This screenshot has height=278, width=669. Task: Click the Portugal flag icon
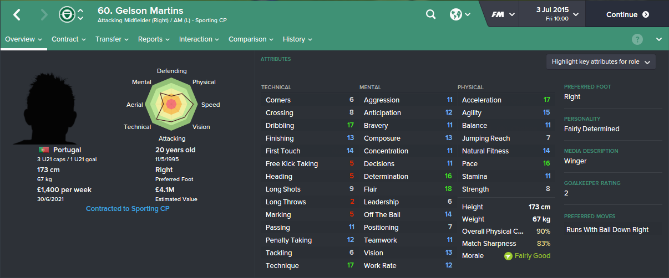(x=43, y=150)
